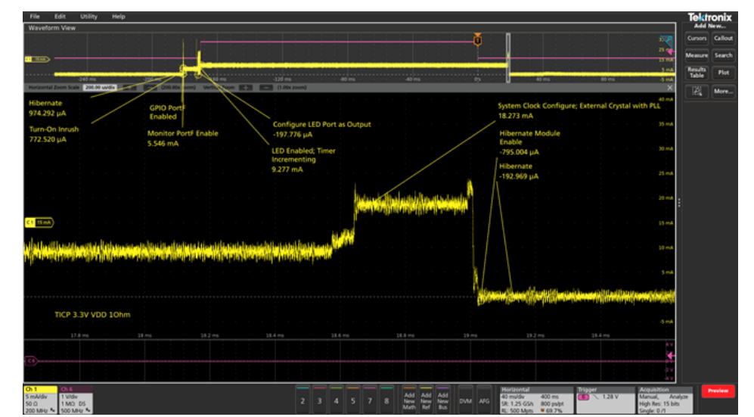Screen dimensions: 754x417
Task: Open the Ch 1 settings badge
Action: pyautogui.click(x=40, y=400)
